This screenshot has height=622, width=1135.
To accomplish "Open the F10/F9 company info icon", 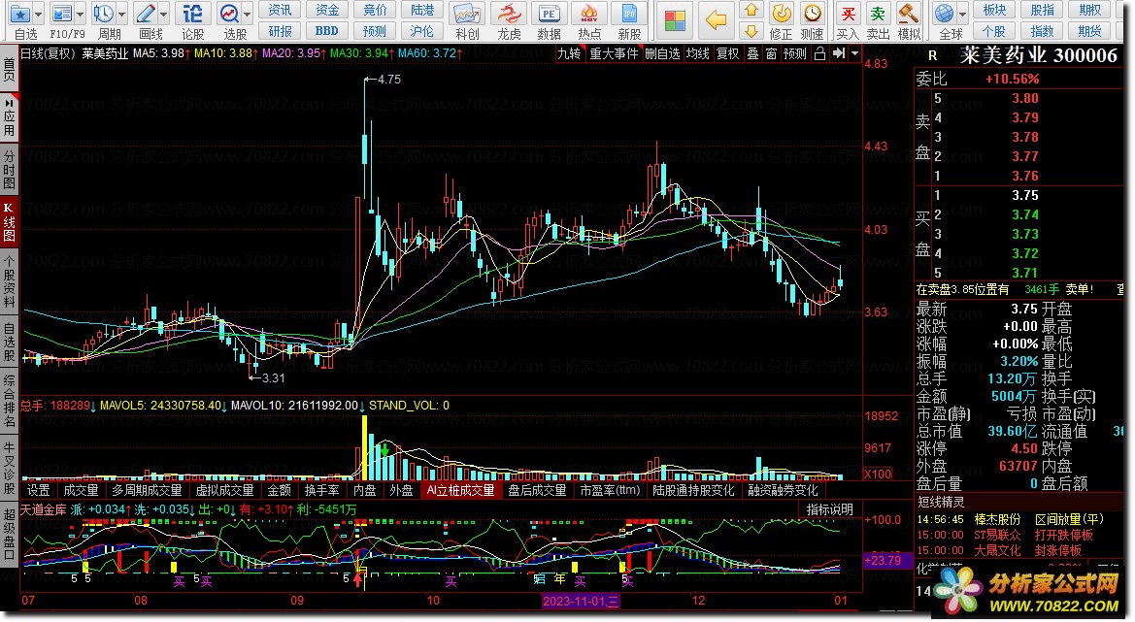I will 62,14.
